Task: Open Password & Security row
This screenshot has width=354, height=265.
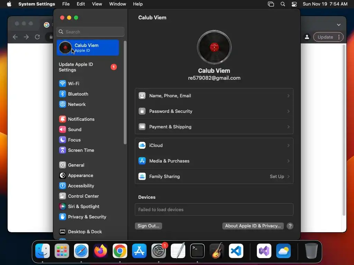Action: coord(214,111)
